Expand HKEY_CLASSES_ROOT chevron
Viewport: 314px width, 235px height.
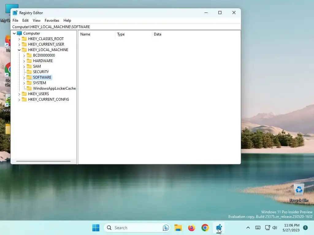[x=19, y=39]
